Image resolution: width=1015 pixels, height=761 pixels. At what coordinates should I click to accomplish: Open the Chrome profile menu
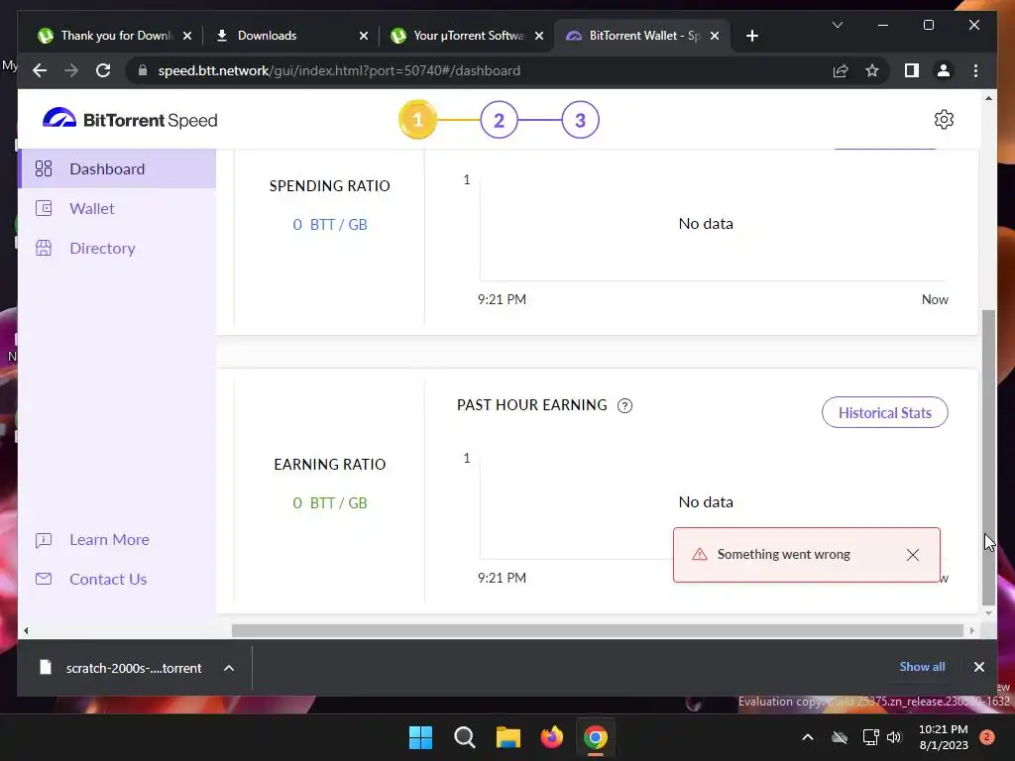coord(944,70)
